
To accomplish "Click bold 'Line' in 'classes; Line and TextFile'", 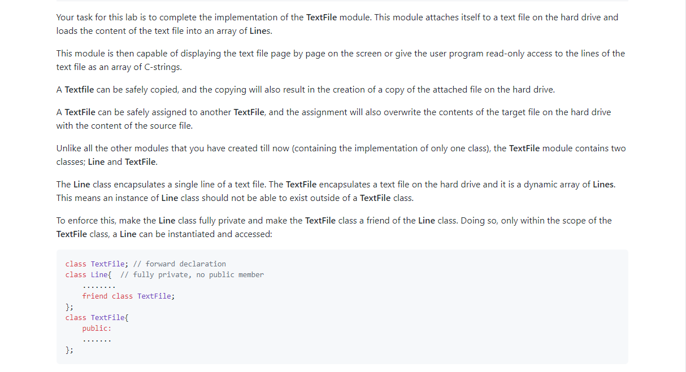I will tap(97, 162).
